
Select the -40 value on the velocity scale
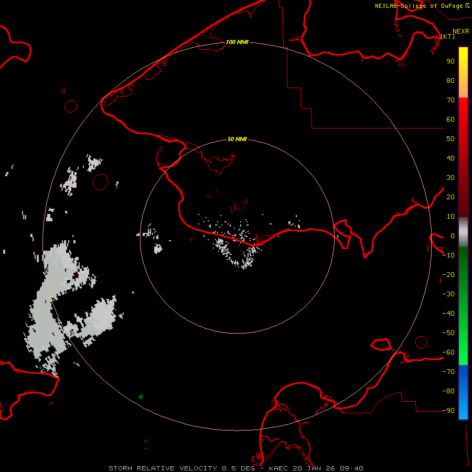(448, 314)
